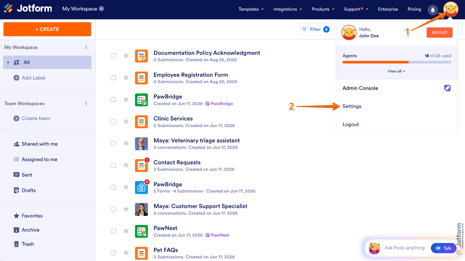
Task: Check the Documentation Policy Acknowledgment checkbox
Action: tap(113, 56)
